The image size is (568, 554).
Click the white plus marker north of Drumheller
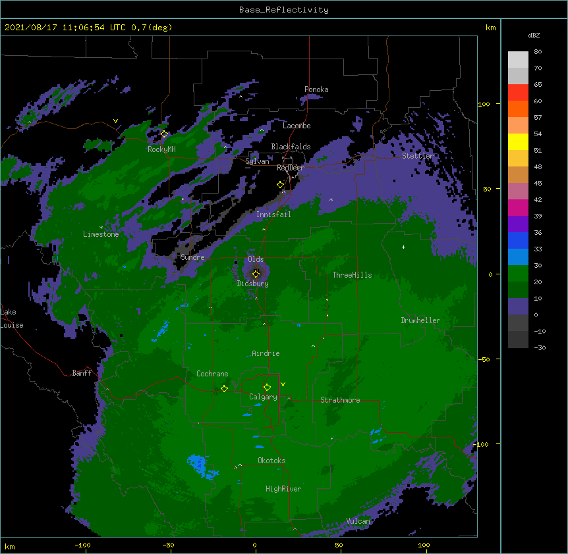coord(403,247)
